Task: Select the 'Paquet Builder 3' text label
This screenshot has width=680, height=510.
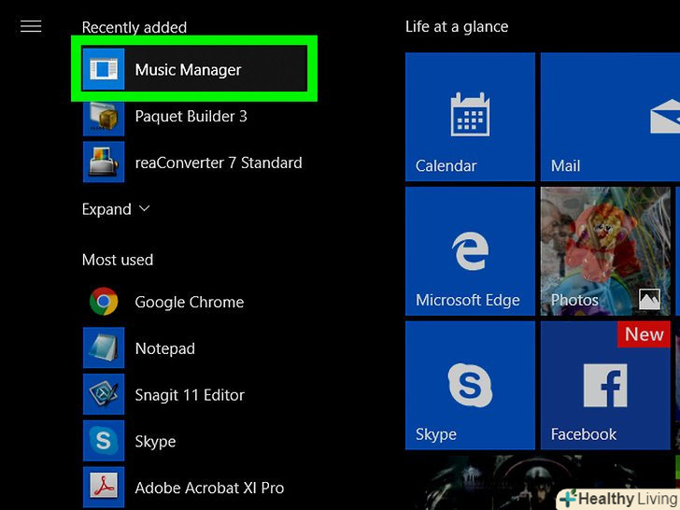Action: pyautogui.click(x=191, y=116)
